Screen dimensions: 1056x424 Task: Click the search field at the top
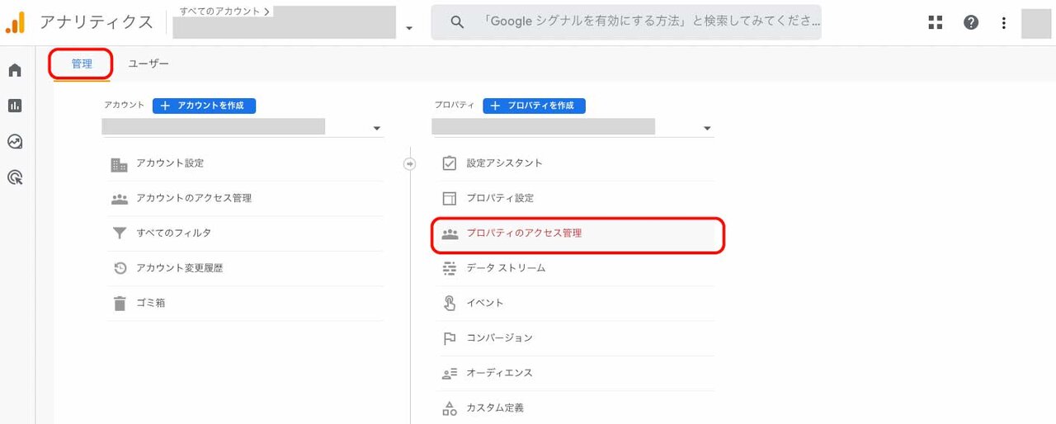coord(626,23)
